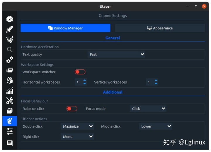Click the Text quality label

click(x=32, y=54)
